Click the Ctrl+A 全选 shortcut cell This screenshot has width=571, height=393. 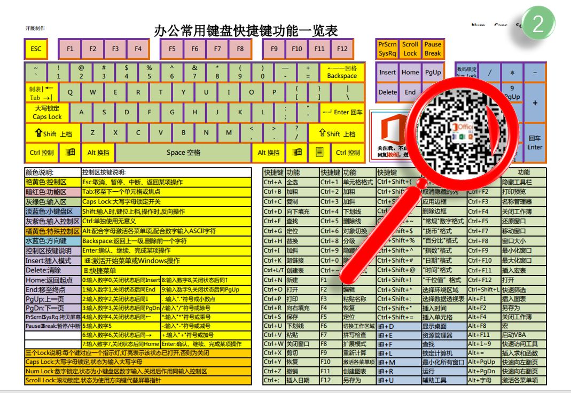[x=291, y=182]
